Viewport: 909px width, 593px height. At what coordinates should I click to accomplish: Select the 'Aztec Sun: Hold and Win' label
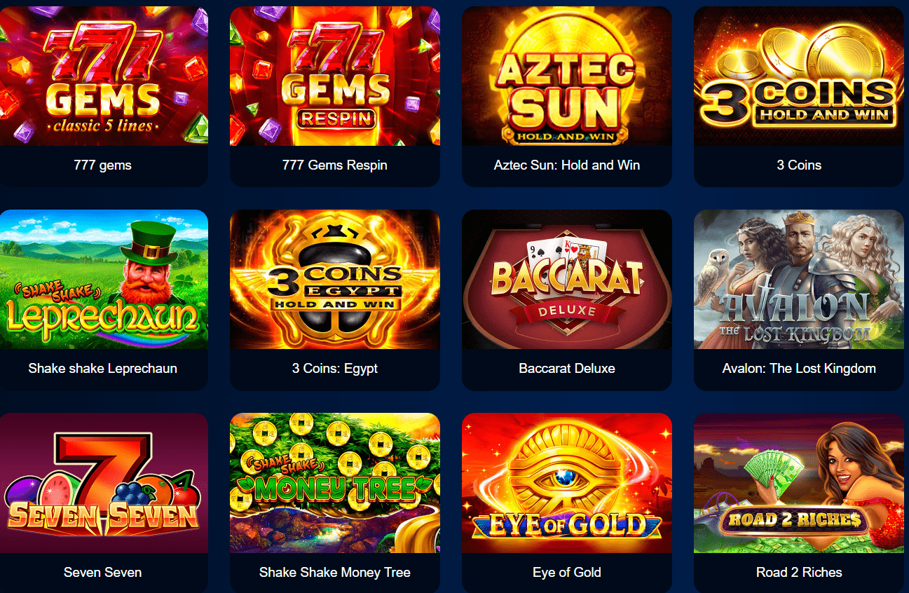567,165
